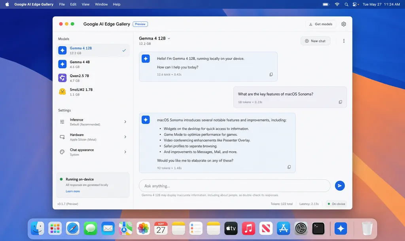Image resolution: width=405 pixels, height=241 pixels.
Task: Click the Qwen2.5 7B model icon
Action: click(x=62, y=78)
